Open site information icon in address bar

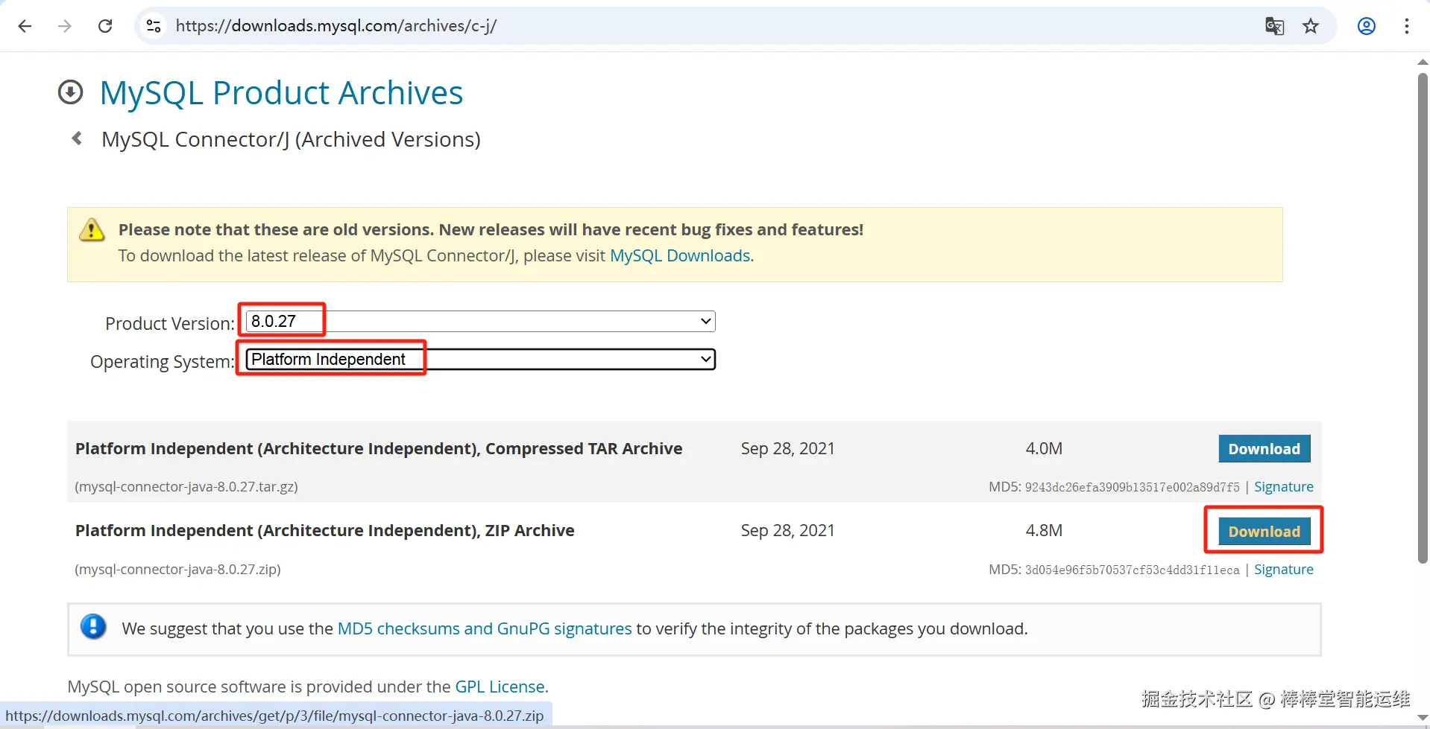[154, 26]
